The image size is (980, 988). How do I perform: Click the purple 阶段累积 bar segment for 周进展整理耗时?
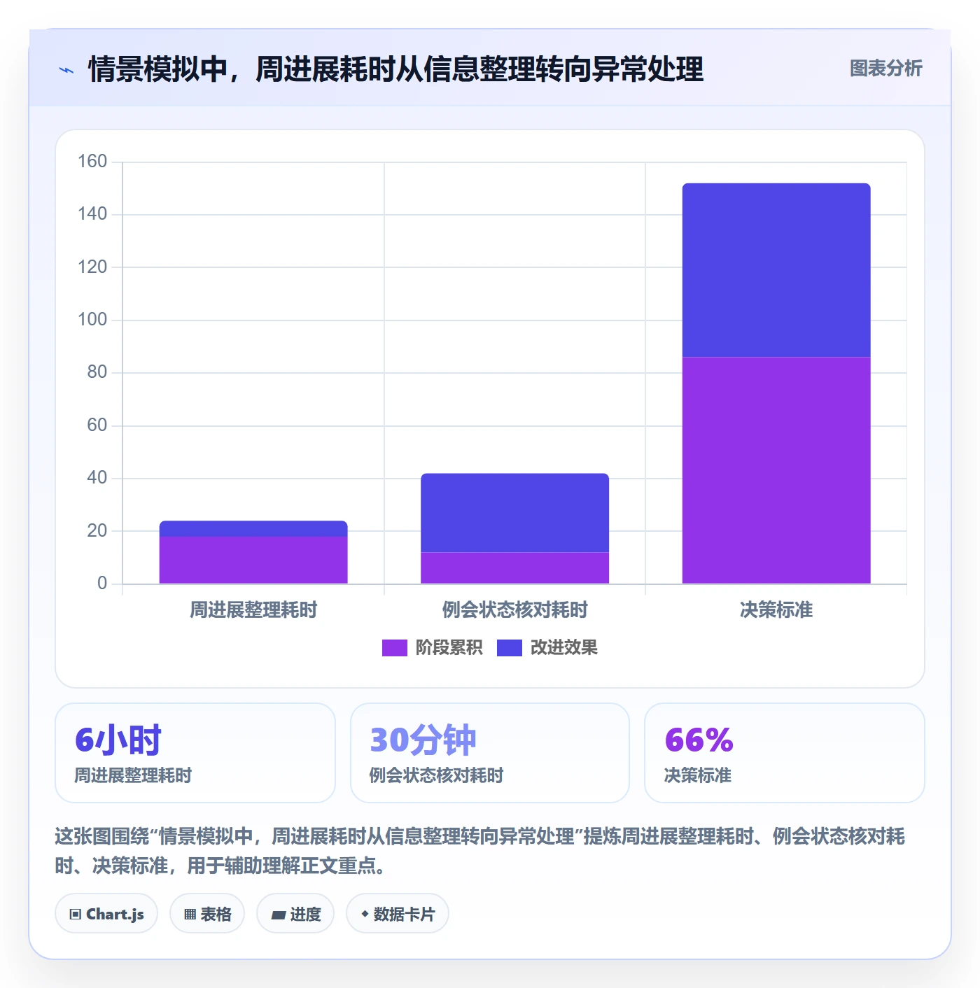click(x=253, y=560)
